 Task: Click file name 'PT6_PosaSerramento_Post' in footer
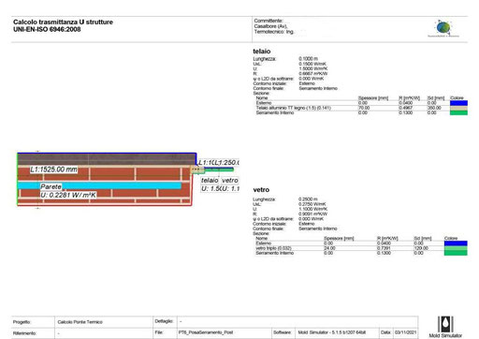(x=206, y=332)
